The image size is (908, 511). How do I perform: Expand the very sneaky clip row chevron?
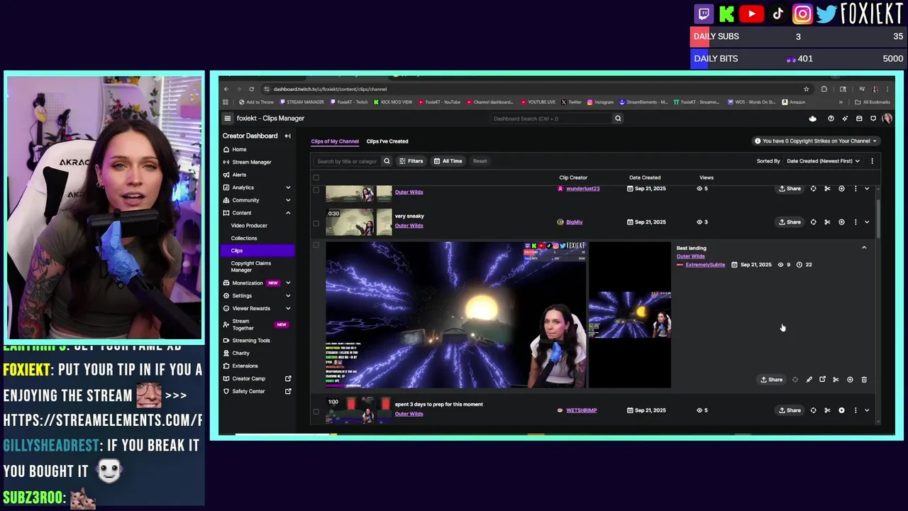[867, 222]
